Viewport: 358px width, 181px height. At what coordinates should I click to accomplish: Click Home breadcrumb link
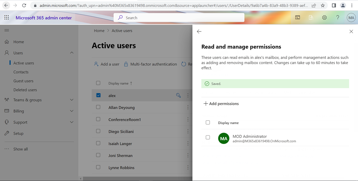[99, 30]
